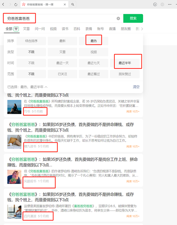177x225 pixels.
Task: Switch to the 读书 tab
Action: pos(65,29)
